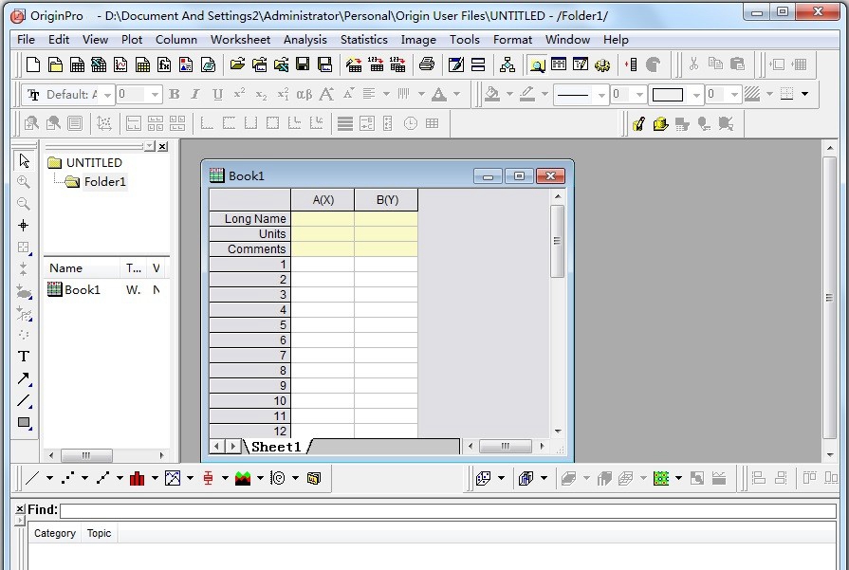This screenshot has width=849, height=570.
Task: Select row 5 header in Book1
Action: (x=250, y=324)
